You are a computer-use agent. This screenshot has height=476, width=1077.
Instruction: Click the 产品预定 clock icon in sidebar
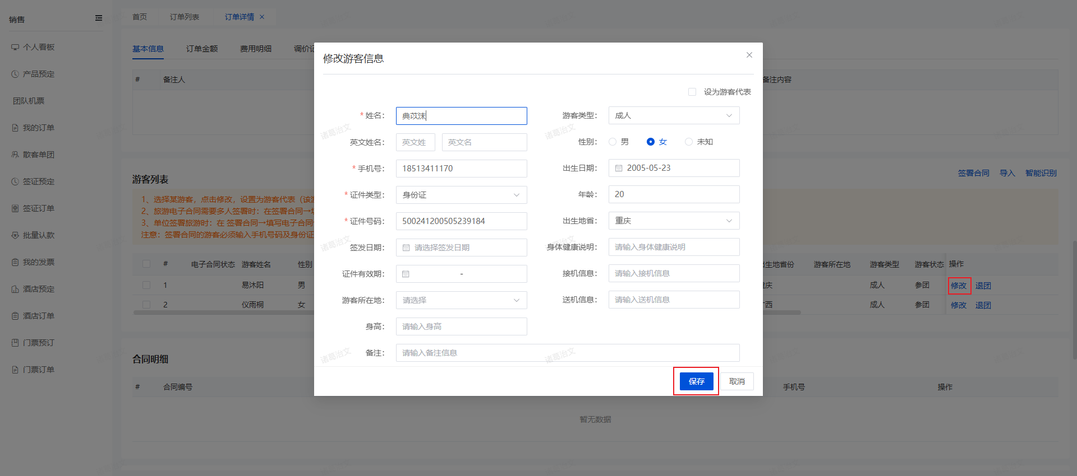(15, 74)
